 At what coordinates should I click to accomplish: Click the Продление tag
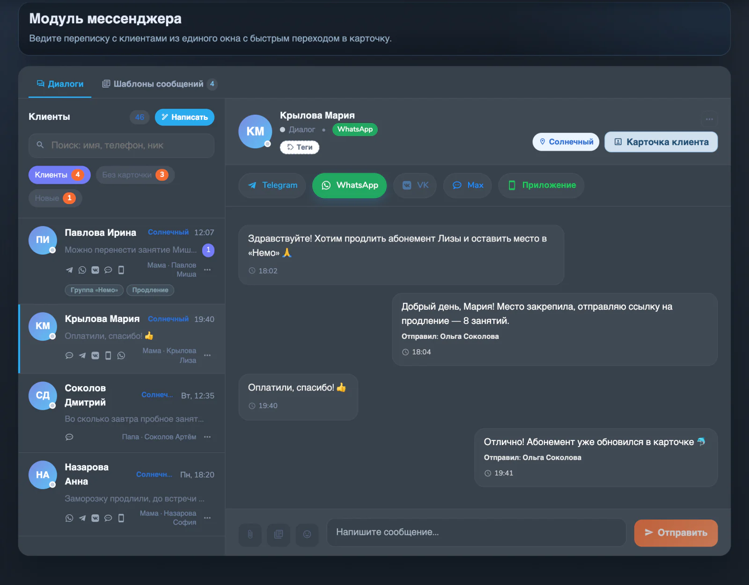pyautogui.click(x=150, y=290)
